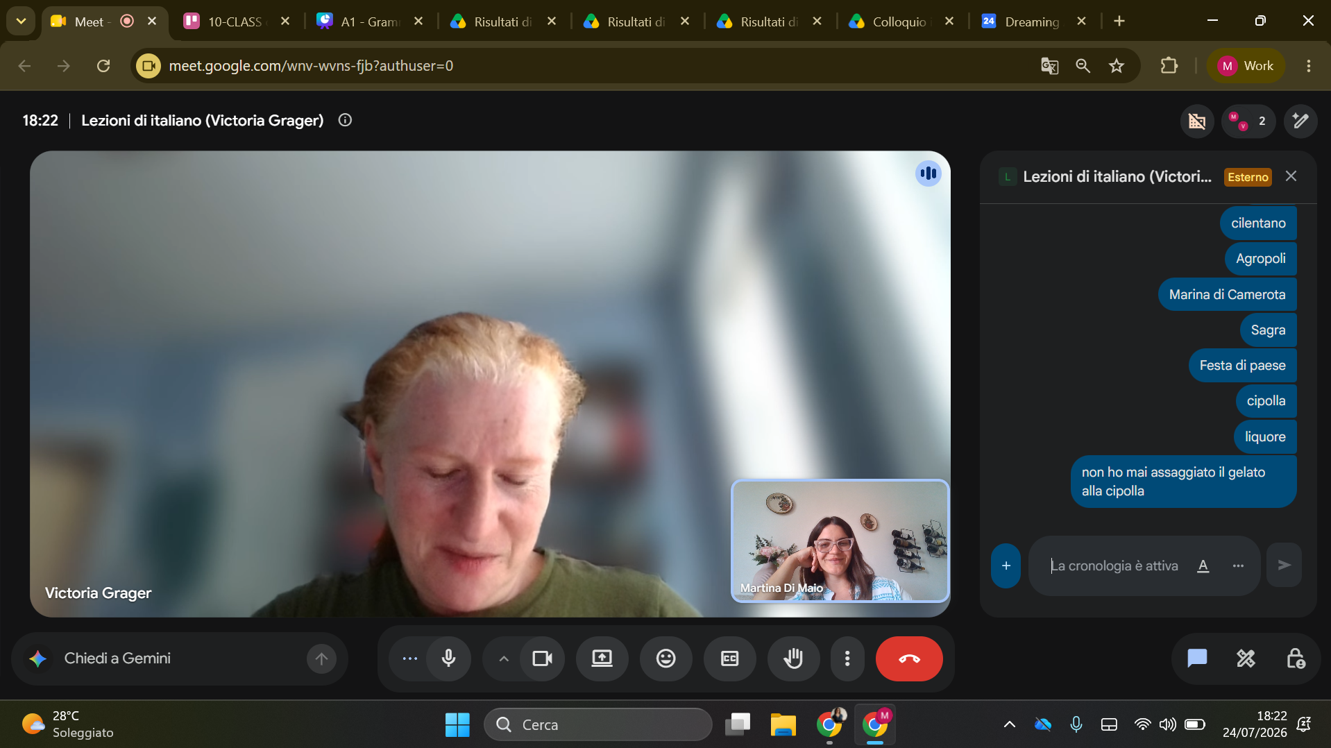
Task: Turn off the camera
Action: [x=542, y=658]
